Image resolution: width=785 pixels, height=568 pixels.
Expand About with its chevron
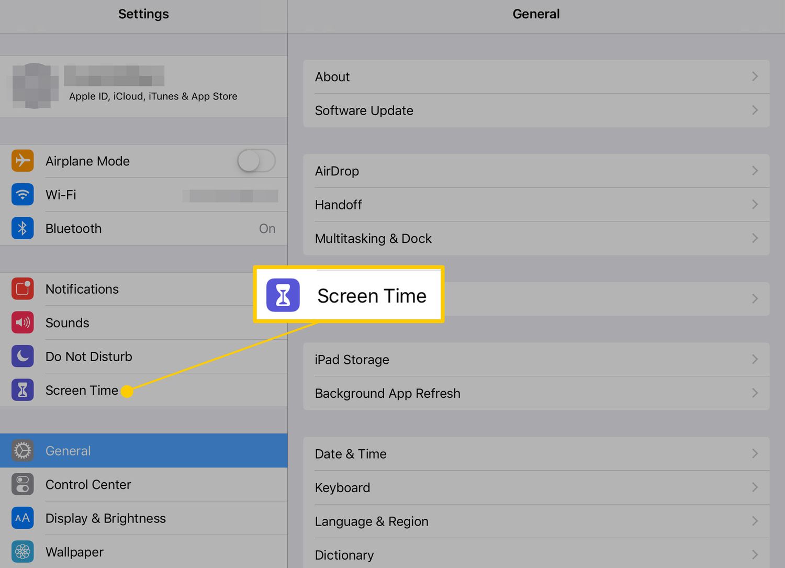pyautogui.click(x=755, y=76)
